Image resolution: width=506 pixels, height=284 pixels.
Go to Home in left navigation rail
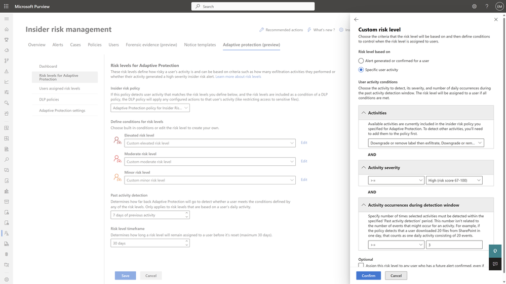pyautogui.click(x=7, y=29)
